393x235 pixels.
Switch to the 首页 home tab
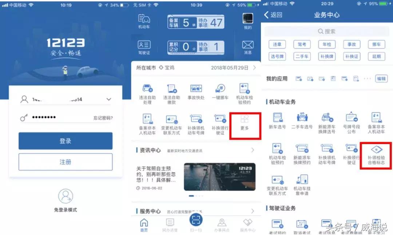(x=144, y=224)
